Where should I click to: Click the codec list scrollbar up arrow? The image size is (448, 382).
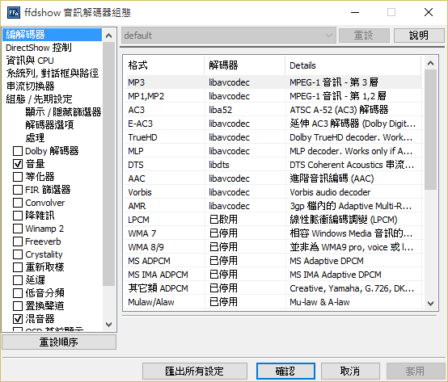[x=430, y=63]
